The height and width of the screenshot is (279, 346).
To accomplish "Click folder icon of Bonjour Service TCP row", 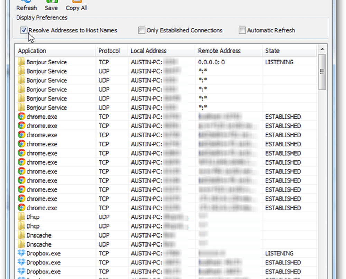I will coord(21,62).
